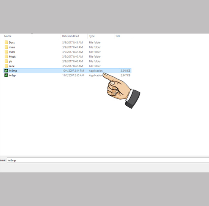Click the File folder type in the zone row
The width and height of the screenshot is (209, 206).
click(x=95, y=66)
